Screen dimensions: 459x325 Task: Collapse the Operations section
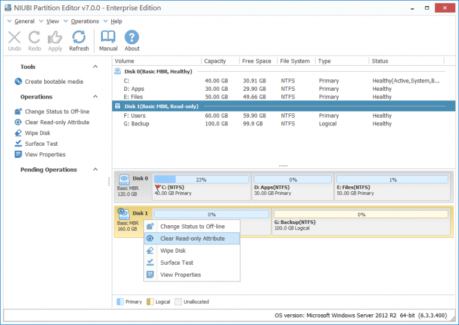coord(95,96)
